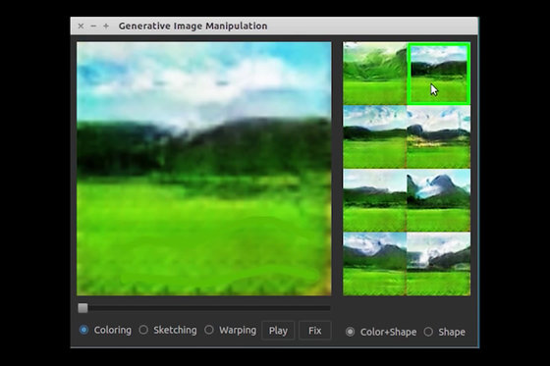Pick the thumbnail with blue rocky peaks
550x366 pixels.
(438, 200)
